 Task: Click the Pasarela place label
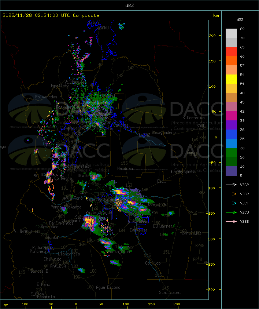pos(46,297)
